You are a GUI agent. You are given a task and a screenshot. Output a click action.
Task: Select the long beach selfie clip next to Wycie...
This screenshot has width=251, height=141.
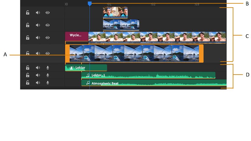click(157, 38)
